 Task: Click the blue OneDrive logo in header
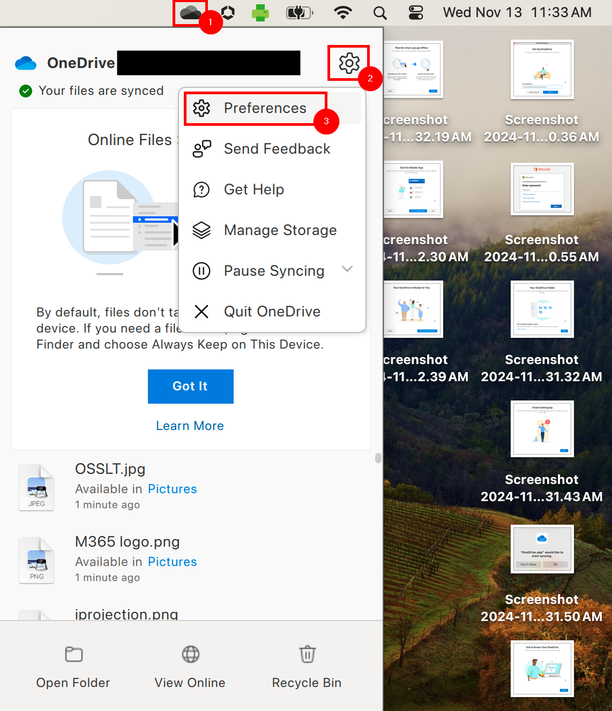pyautogui.click(x=26, y=63)
